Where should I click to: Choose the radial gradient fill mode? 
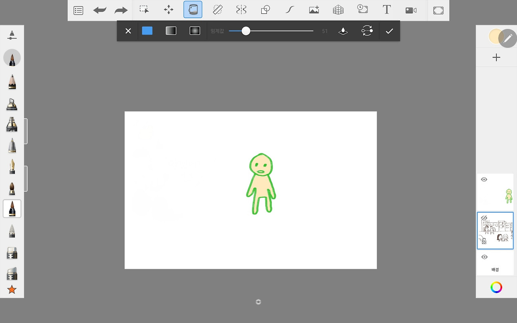195,31
